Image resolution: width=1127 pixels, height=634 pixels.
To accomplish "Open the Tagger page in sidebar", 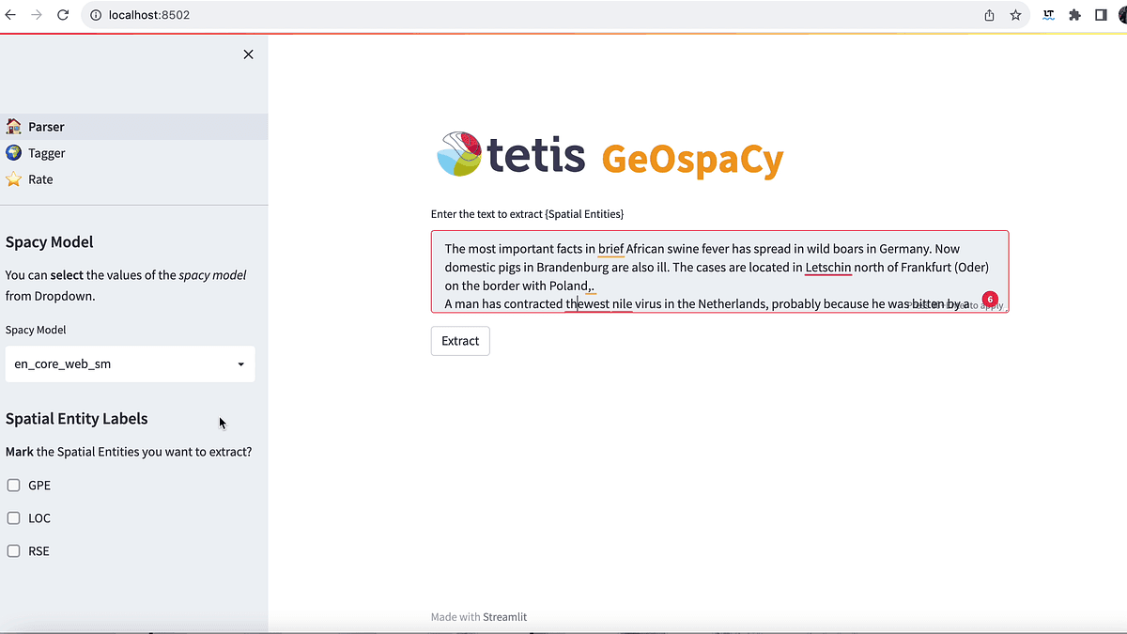I will (133, 153).
